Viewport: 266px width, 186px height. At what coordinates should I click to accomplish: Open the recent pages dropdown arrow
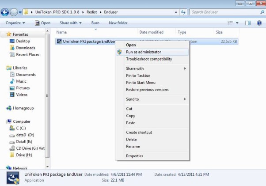[x=20, y=12]
